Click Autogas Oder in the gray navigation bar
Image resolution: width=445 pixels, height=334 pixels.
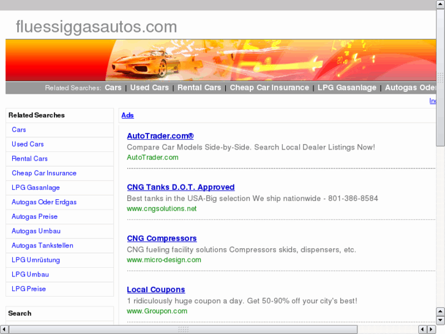pyautogui.click(x=410, y=88)
